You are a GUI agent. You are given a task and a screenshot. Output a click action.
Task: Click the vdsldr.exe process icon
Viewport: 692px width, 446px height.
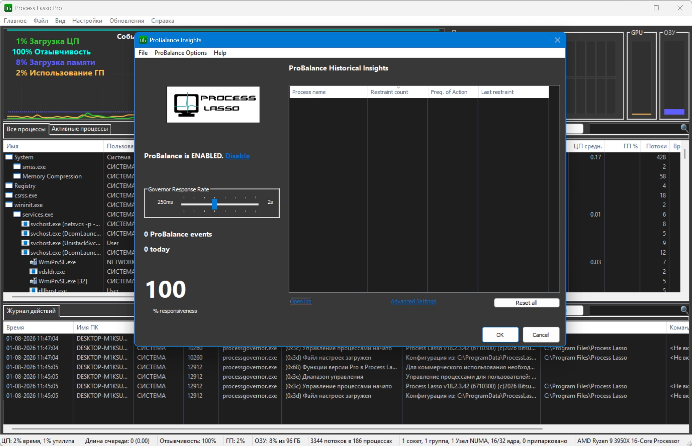tap(33, 271)
